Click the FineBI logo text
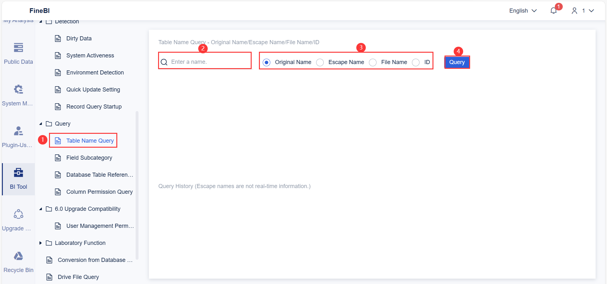 [40, 11]
